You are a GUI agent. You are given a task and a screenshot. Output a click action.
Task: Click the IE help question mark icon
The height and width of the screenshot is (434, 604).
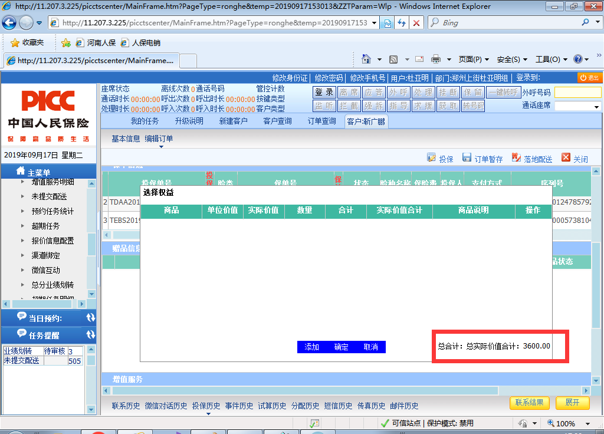click(578, 59)
